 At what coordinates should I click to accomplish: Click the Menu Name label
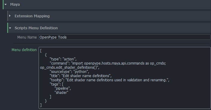27,37
